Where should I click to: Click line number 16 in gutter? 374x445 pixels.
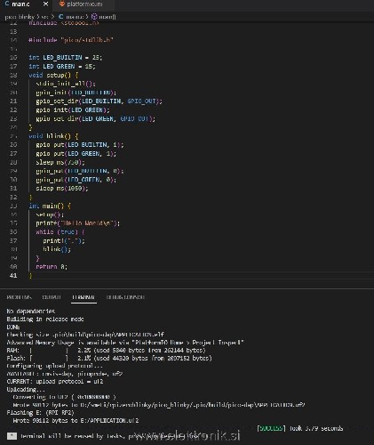click(x=13, y=57)
